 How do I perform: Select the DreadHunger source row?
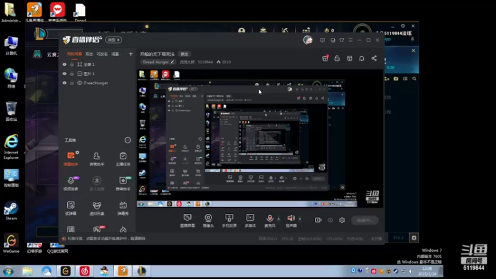pos(97,83)
